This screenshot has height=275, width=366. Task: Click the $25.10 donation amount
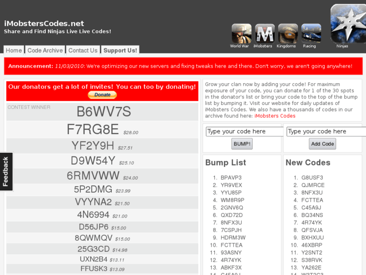tap(126, 163)
